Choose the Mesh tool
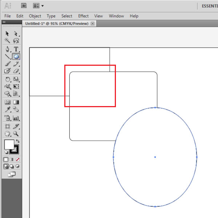The image size is (218, 218). (8, 102)
